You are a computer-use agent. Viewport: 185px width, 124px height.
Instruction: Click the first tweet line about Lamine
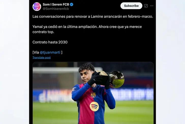(x=93, y=17)
